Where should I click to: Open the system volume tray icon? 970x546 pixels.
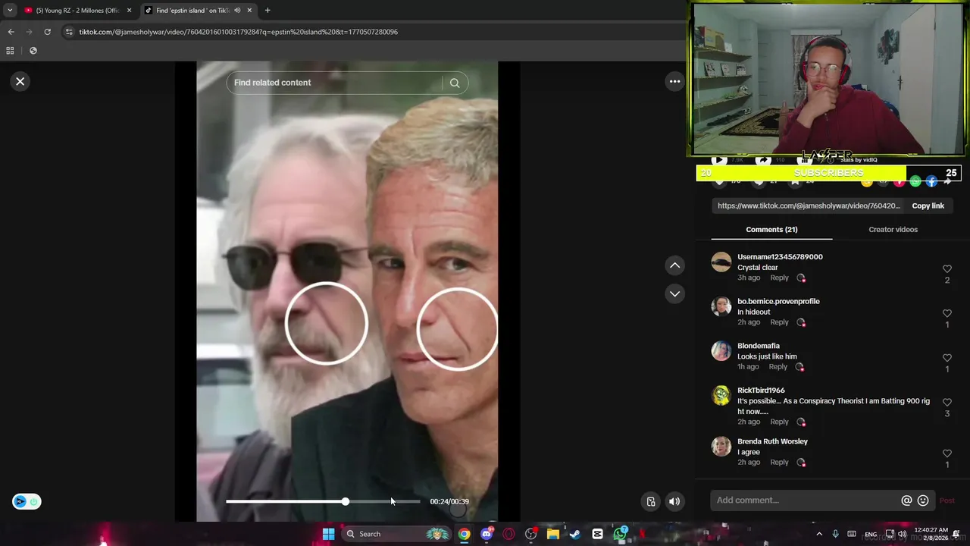pos(902,534)
